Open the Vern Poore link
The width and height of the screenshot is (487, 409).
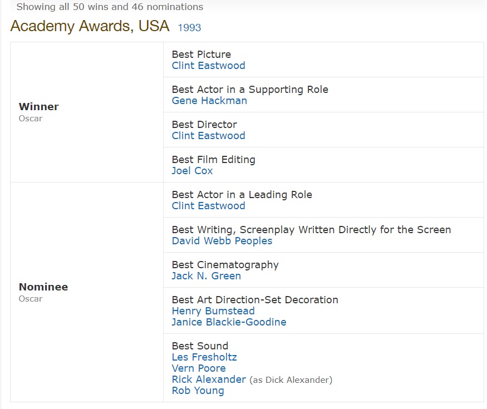[x=199, y=368]
